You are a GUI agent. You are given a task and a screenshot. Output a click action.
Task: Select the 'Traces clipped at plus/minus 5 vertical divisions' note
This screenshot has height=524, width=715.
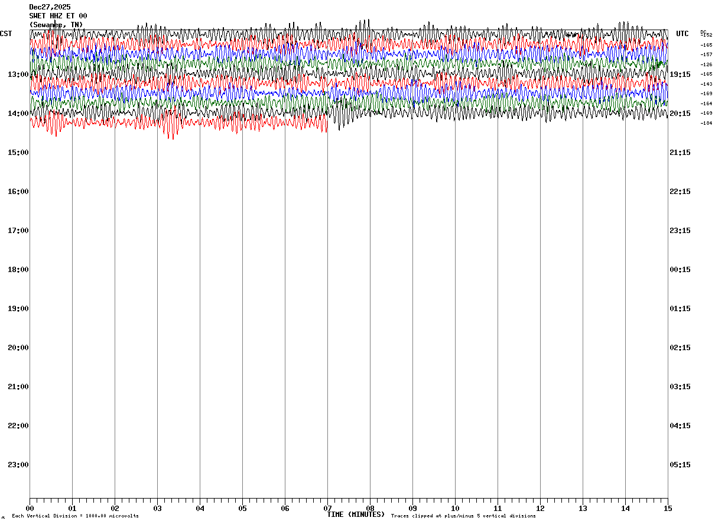click(x=463, y=516)
